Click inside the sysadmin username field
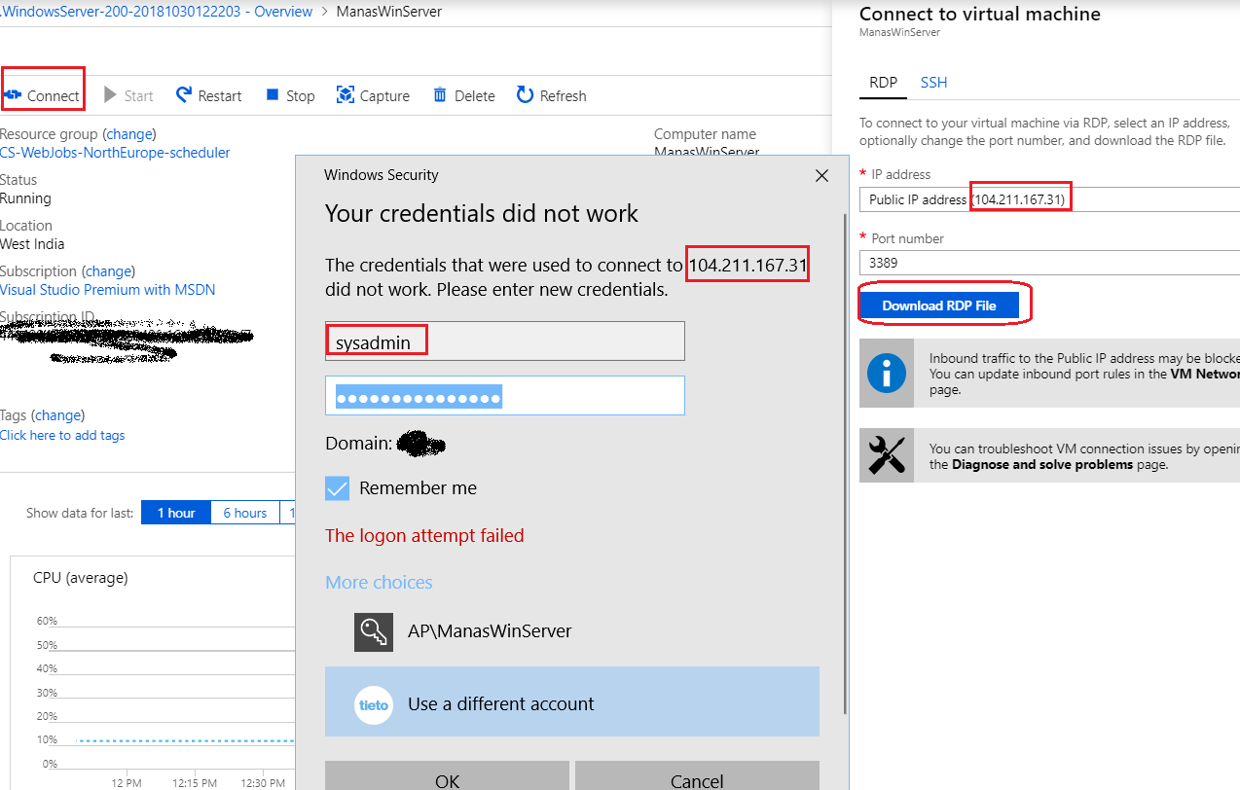This screenshot has width=1240, height=790. (x=504, y=341)
